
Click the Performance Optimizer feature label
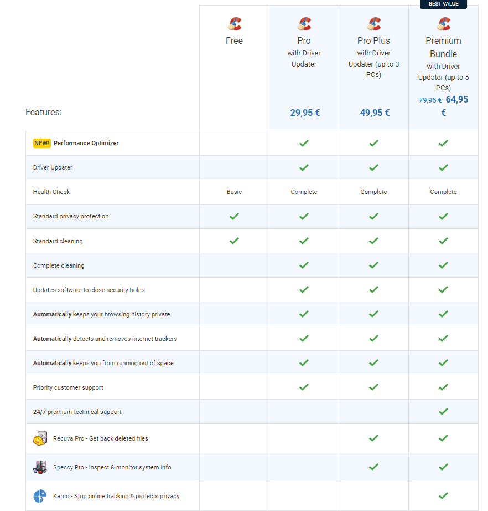86,143
